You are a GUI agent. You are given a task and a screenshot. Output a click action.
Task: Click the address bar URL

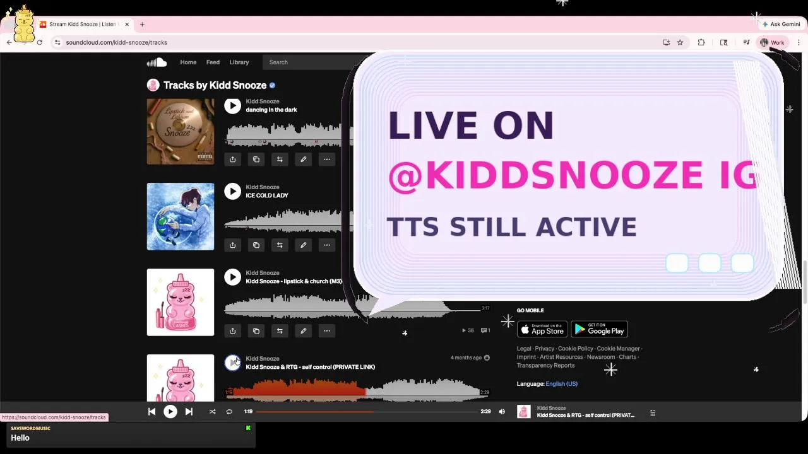[116, 43]
